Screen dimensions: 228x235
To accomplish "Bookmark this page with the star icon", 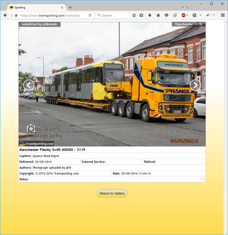I will [134, 15].
